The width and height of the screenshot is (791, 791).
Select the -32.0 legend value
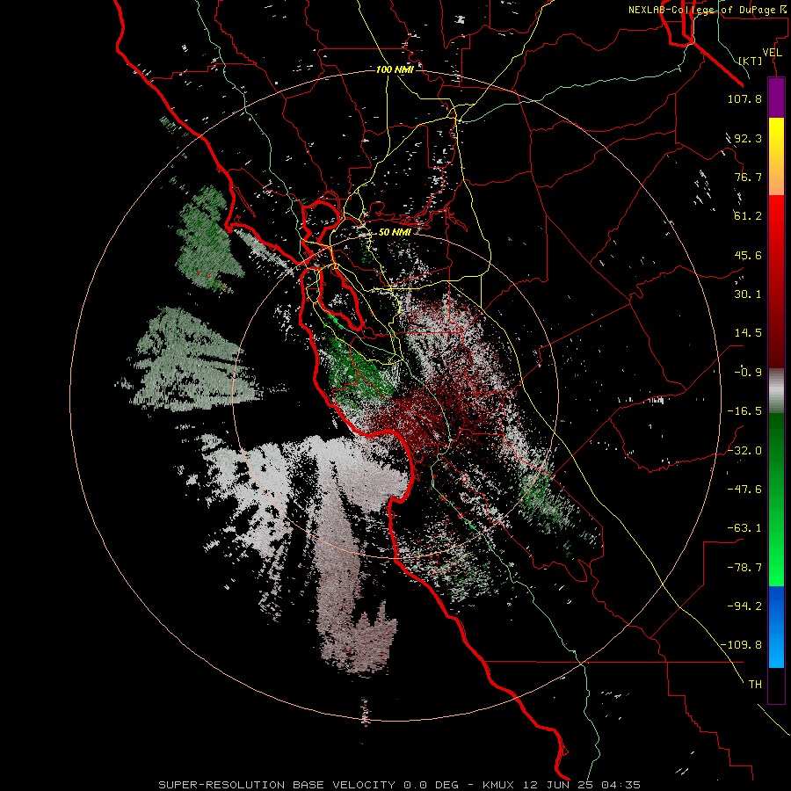(744, 451)
